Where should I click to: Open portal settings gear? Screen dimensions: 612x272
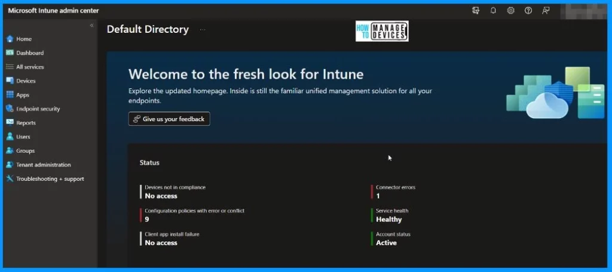[x=510, y=11]
